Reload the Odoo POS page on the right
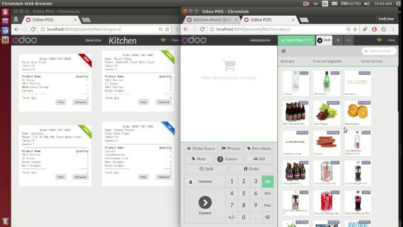The image size is (403, 227). tap(202, 29)
